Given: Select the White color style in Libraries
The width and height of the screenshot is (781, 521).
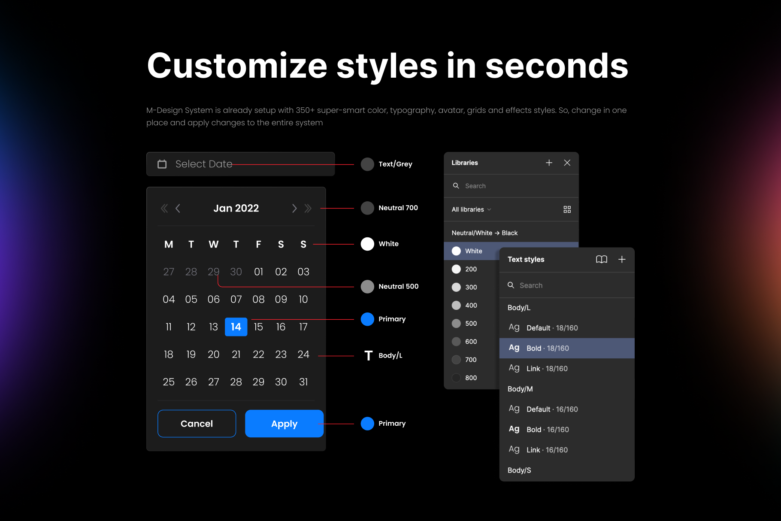Looking at the screenshot, I should (x=472, y=251).
